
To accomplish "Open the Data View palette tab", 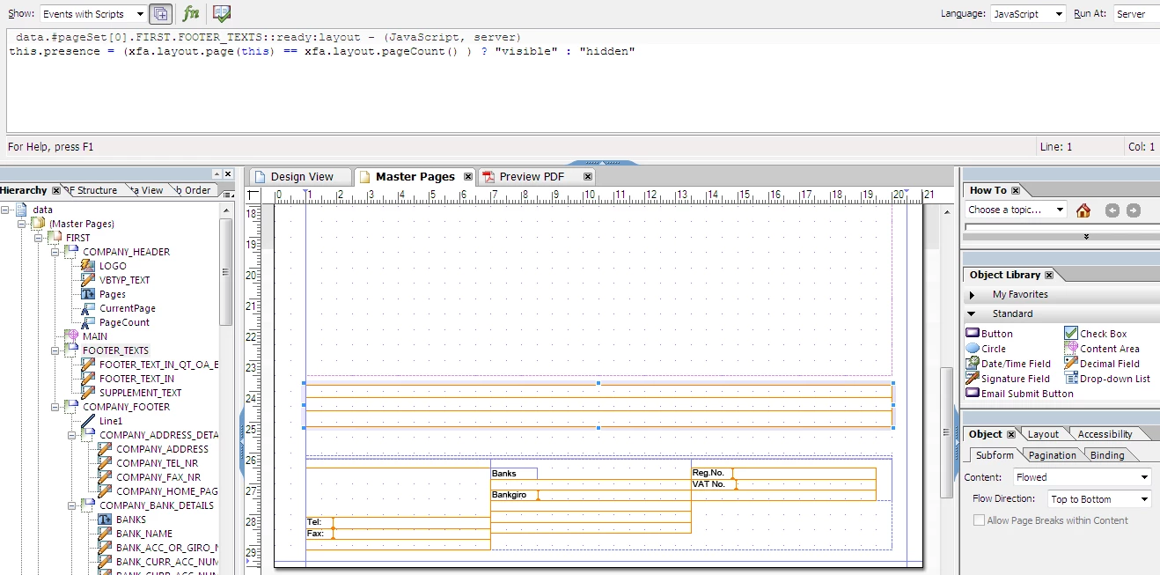I will (149, 190).
